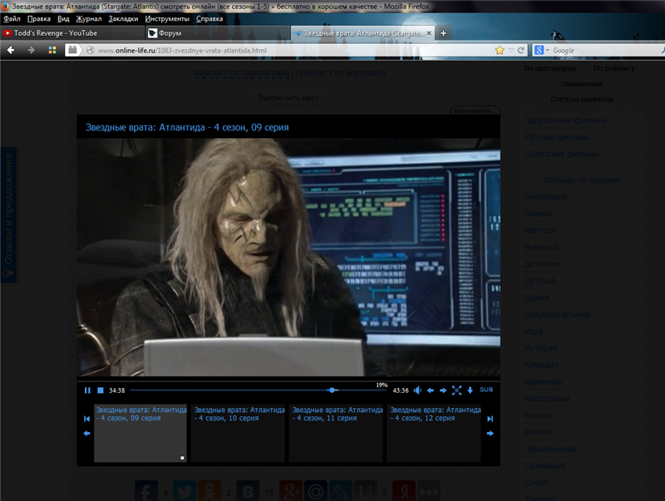This screenshot has width=665, height=501.
Task: Open the Детектив genre link
Action: click(x=542, y=264)
